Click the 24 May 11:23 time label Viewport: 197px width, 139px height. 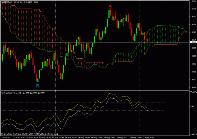click(x=123, y=137)
